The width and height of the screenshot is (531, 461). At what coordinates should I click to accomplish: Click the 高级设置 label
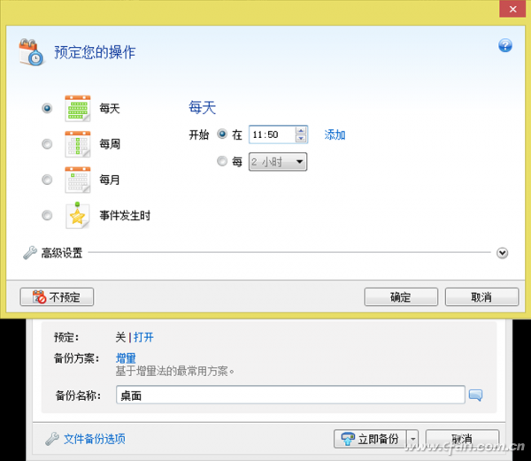click(x=62, y=253)
